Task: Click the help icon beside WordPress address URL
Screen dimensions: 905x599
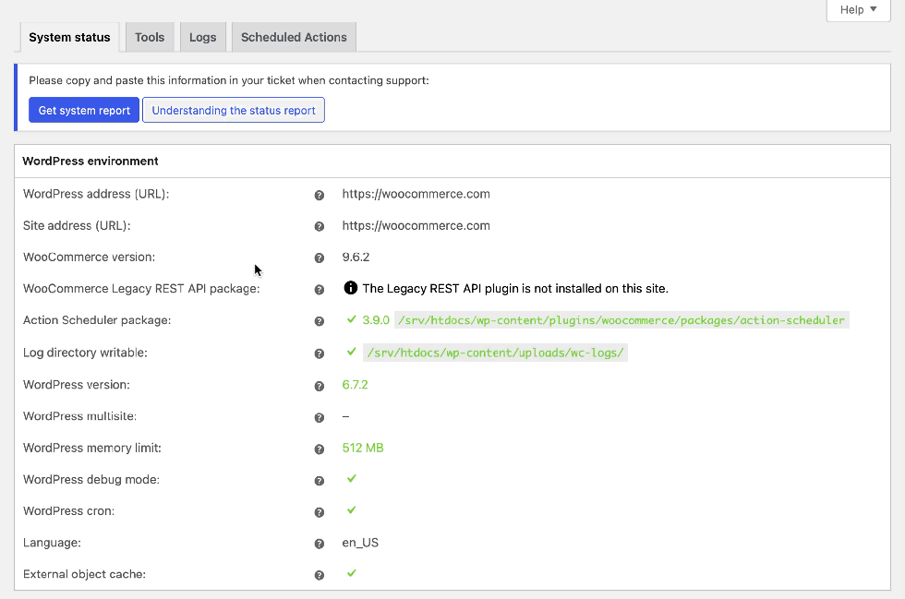Action: point(319,195)
